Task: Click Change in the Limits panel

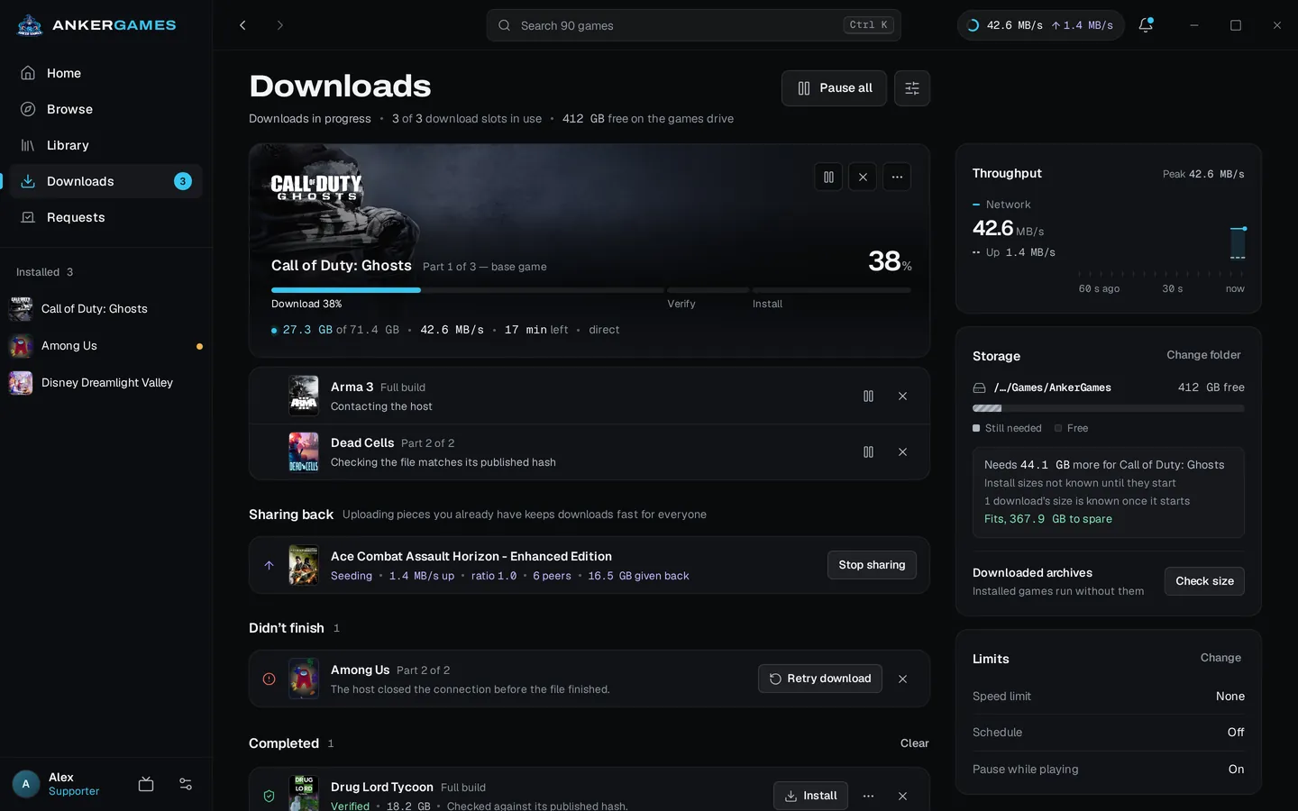Action: [x=1220, y=658]
